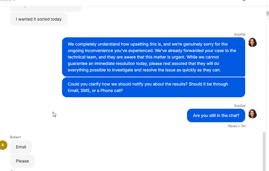Open Robert's yellow 'R' avatar
269x171 pixels.
click(x=3, y=145)
